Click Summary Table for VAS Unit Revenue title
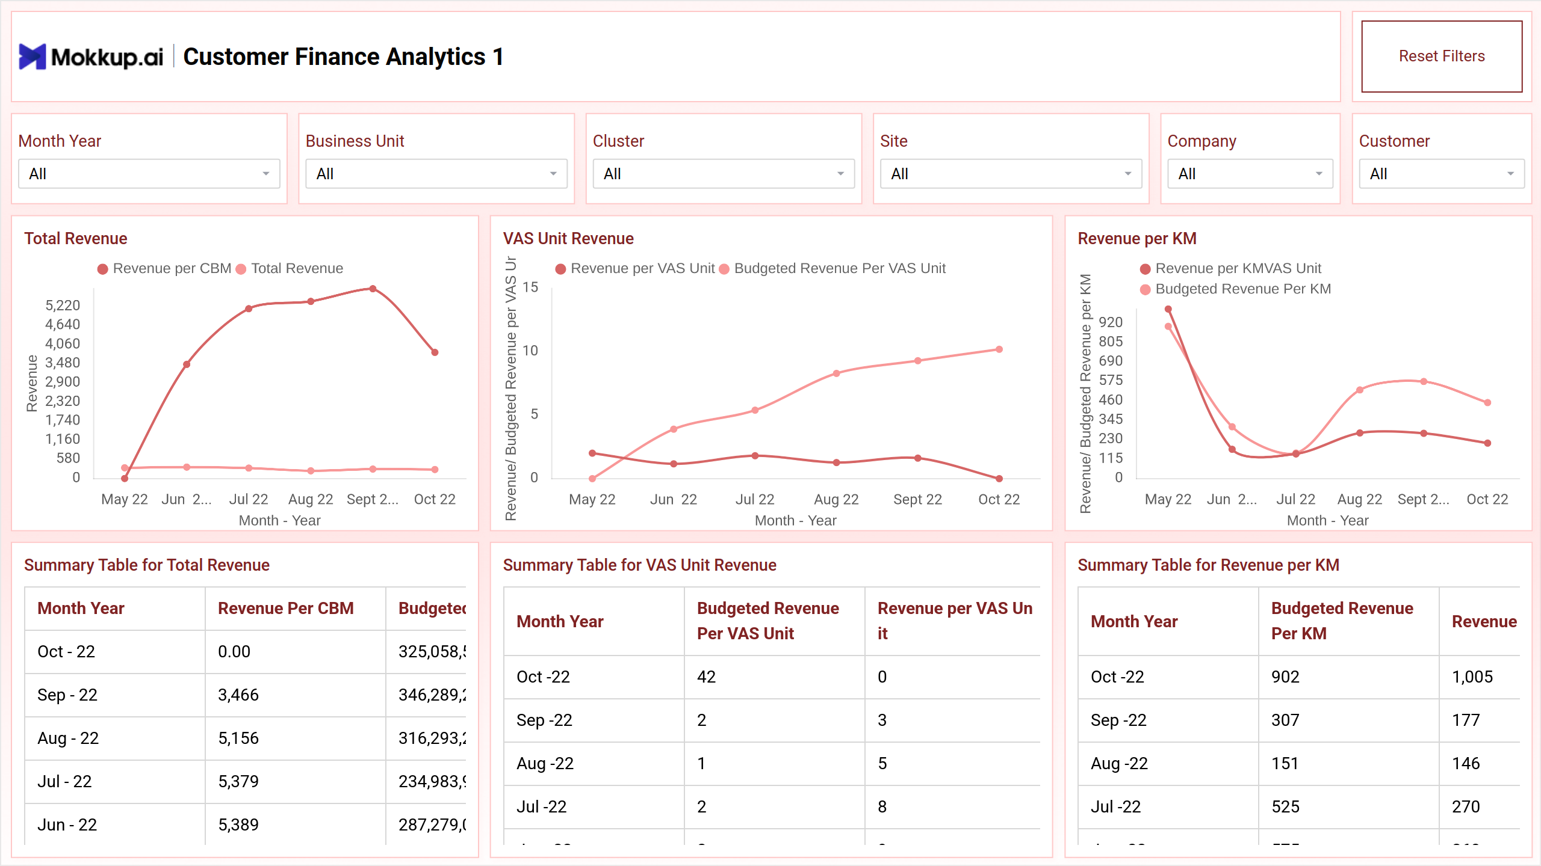 tap(640, 565)
